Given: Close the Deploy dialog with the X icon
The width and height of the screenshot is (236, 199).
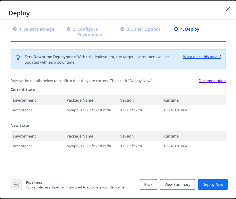Looking at the screenshot, I should click(228, 9).
